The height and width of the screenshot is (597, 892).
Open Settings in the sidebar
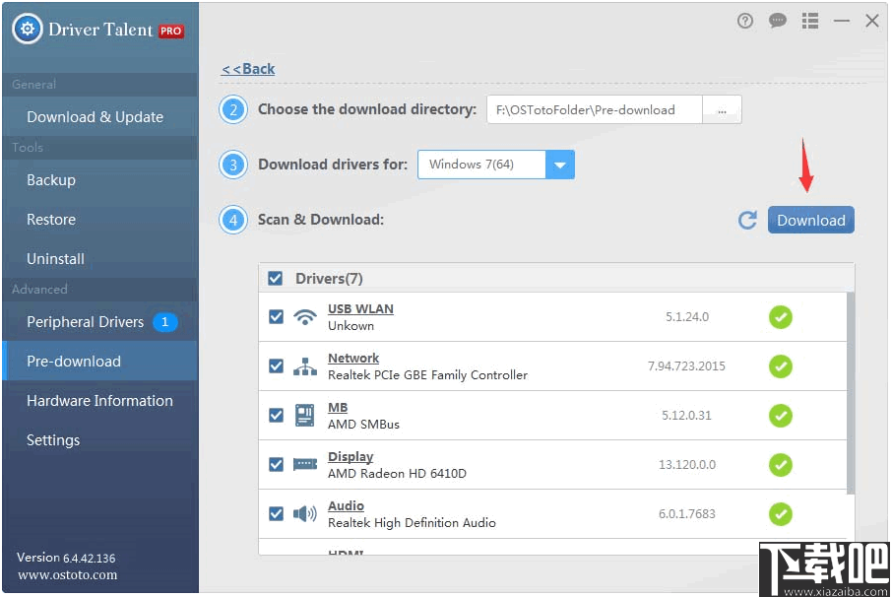coord(100,439)
